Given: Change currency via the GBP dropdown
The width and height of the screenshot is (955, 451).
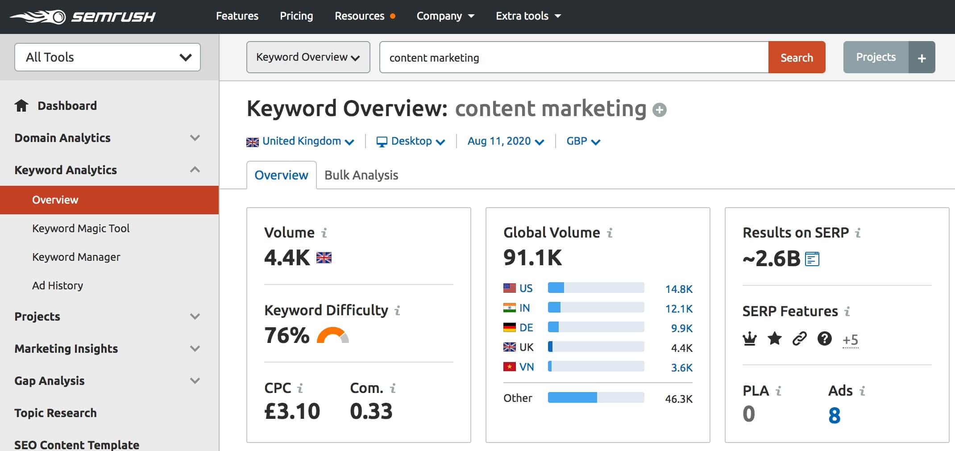Looking at the screenshot, I should coord(582,141).
